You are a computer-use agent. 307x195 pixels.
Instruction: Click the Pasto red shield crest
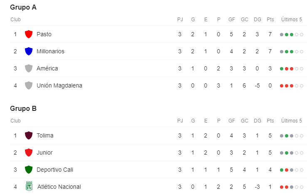[x=29, y=34]
